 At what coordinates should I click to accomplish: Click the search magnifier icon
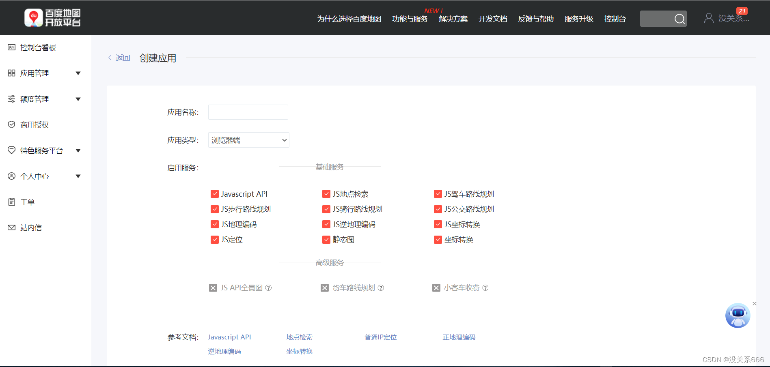pos(679,19)
